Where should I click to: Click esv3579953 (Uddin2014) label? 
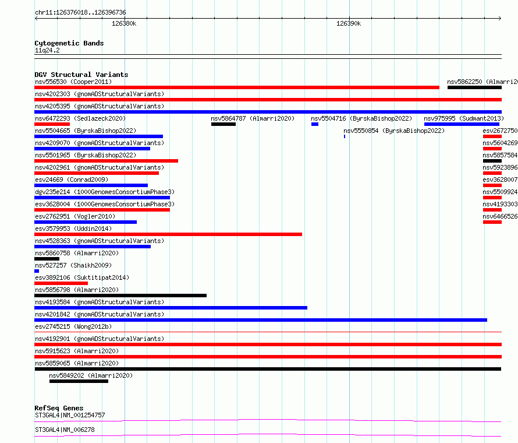click(73, 228)
